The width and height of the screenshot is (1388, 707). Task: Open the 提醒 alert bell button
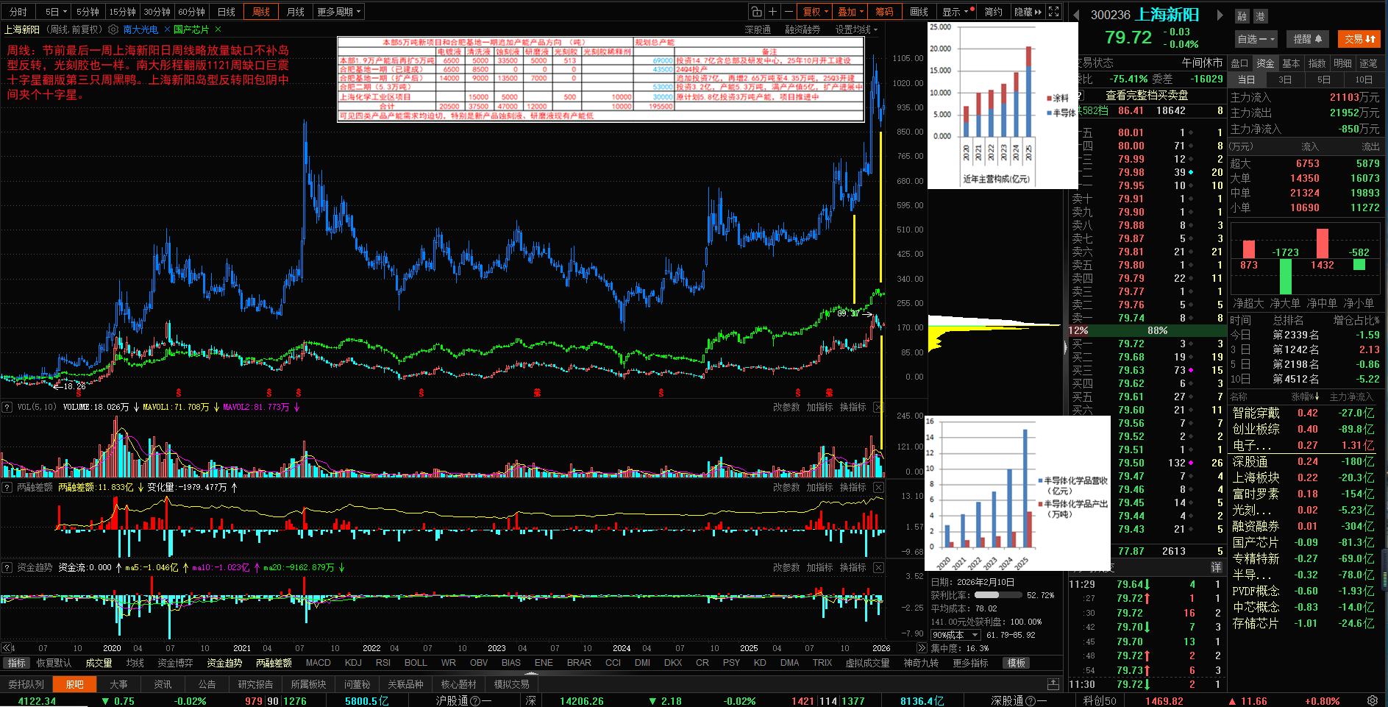click(1308, 39)
